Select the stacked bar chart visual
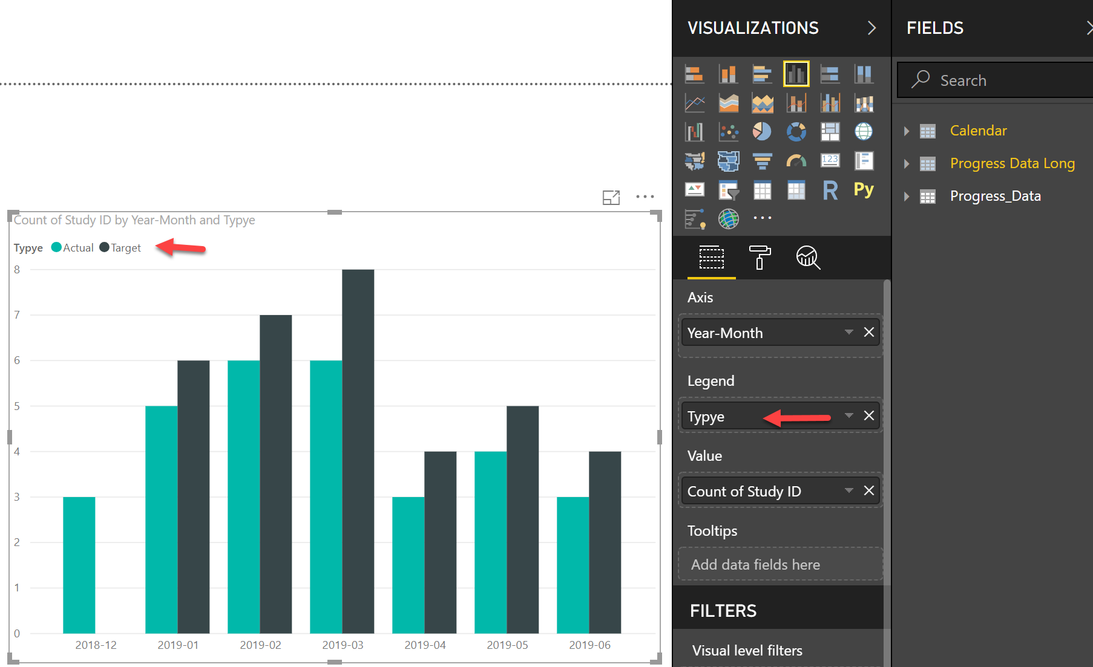 point(694,74)
